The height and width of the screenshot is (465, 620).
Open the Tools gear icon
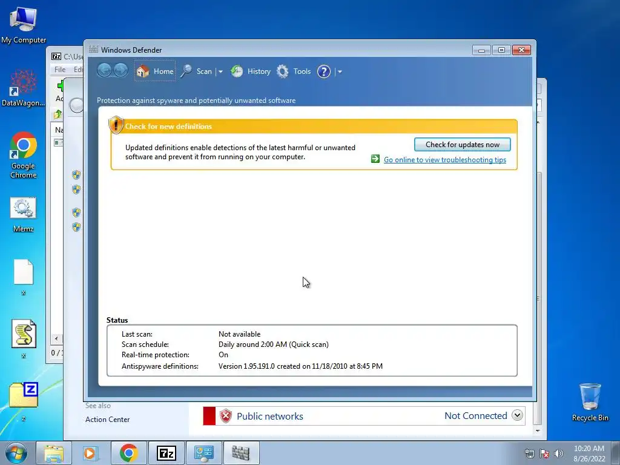(x=282, y=71)
